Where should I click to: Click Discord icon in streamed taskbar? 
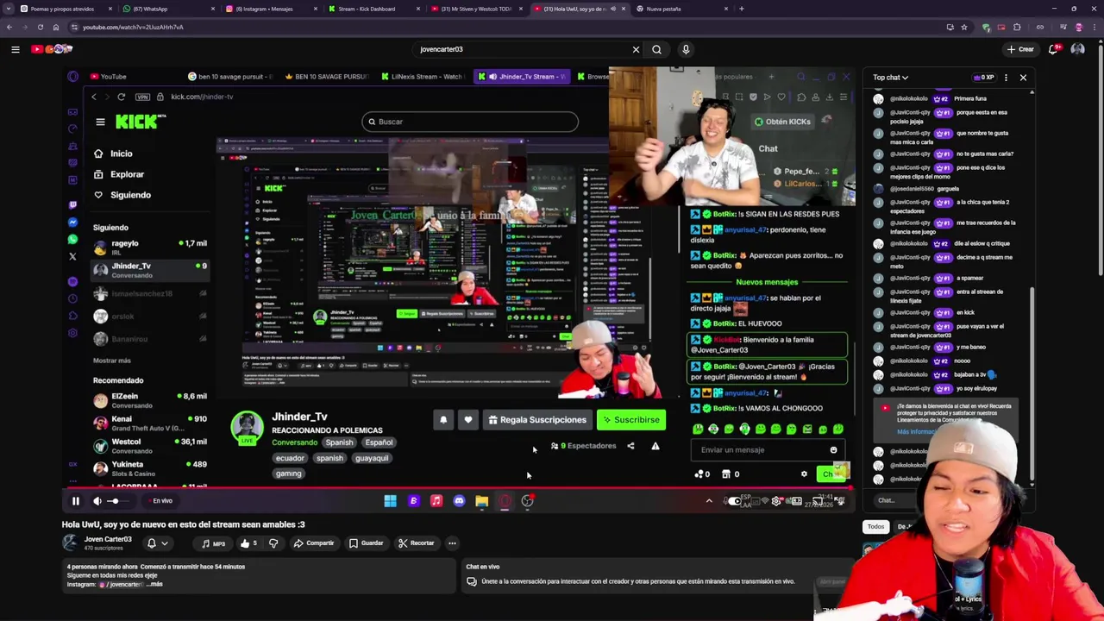(x=459, y=501)
